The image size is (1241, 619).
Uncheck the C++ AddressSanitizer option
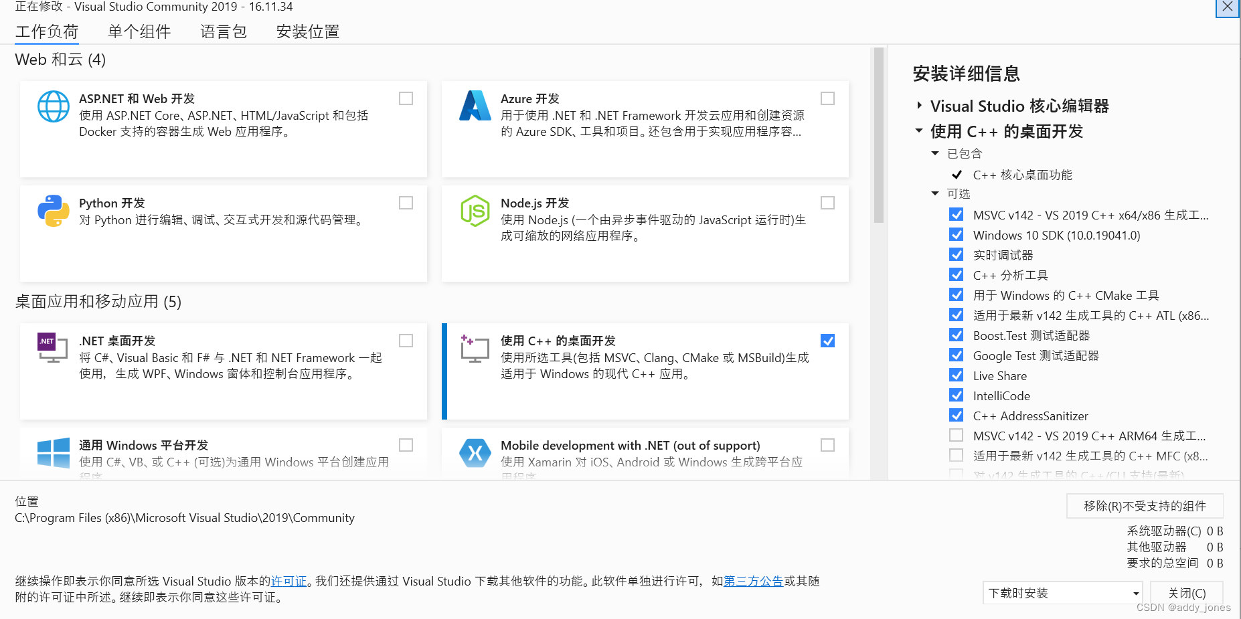(x=957, y=416)
